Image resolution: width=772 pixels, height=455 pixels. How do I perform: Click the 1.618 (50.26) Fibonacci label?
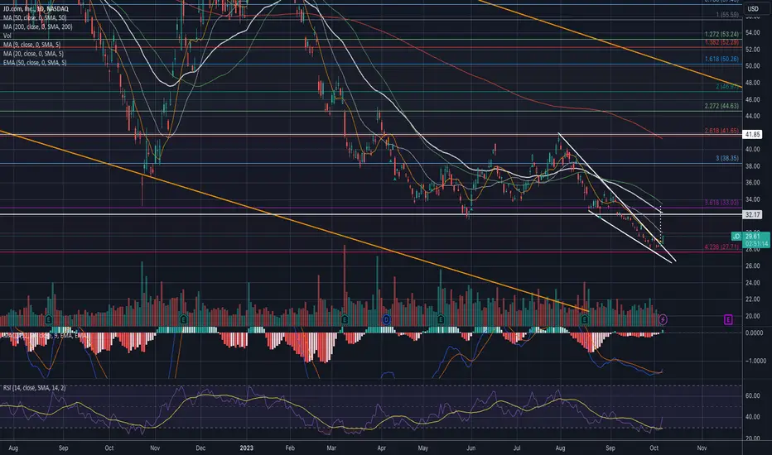[721, 59]
